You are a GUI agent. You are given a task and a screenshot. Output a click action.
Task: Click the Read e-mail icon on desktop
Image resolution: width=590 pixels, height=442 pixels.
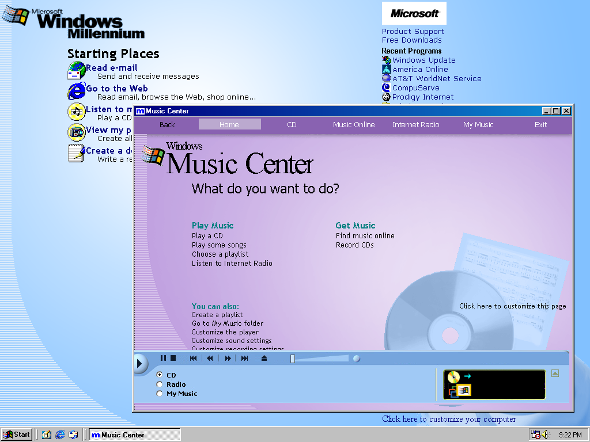tap(77, 71)
